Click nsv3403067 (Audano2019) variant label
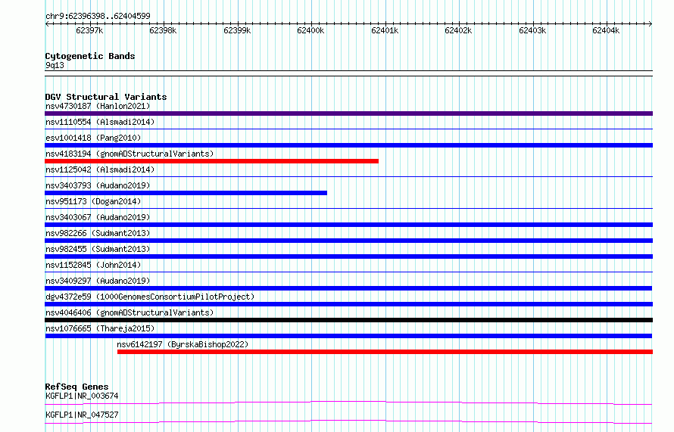 click(98, 217)
